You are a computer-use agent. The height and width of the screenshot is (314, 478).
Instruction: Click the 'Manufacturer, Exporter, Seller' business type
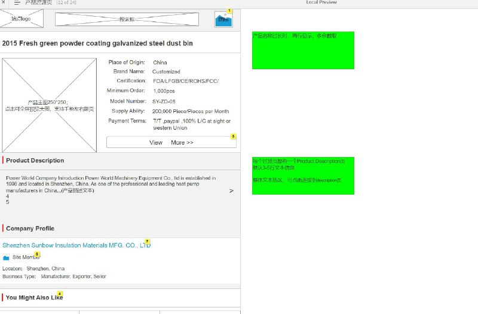pos(73,276)
